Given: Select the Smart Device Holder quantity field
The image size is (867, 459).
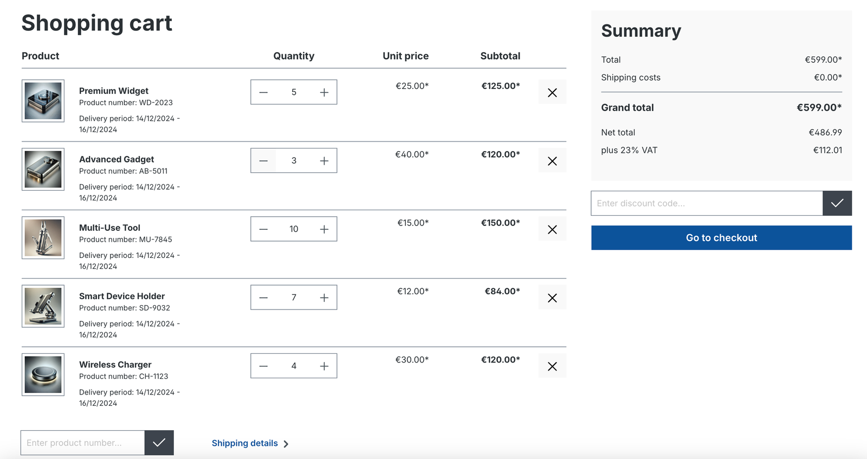Looking at the screenshot, I should point(294,298).
